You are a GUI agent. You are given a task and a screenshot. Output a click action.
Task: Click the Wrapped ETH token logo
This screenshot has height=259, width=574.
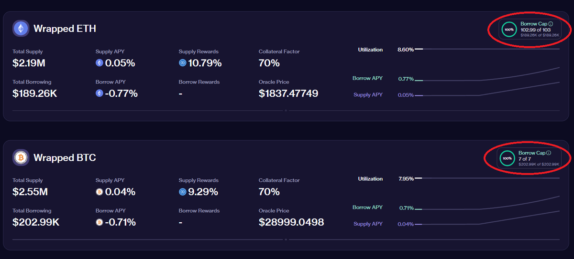click(21, 29)
